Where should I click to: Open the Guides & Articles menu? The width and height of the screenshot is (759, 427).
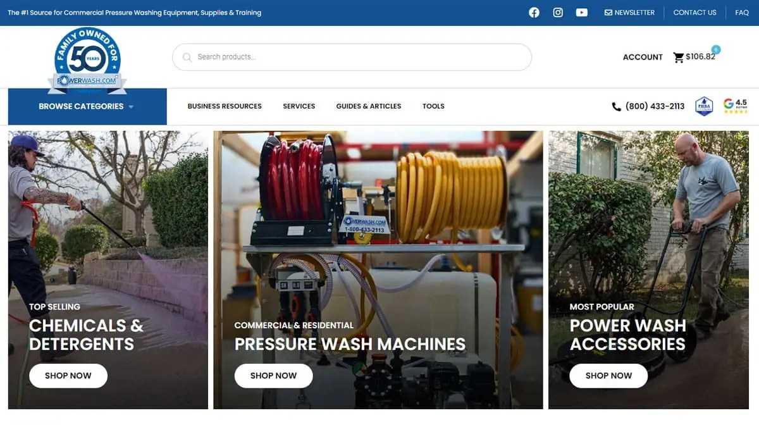[369, 106]
